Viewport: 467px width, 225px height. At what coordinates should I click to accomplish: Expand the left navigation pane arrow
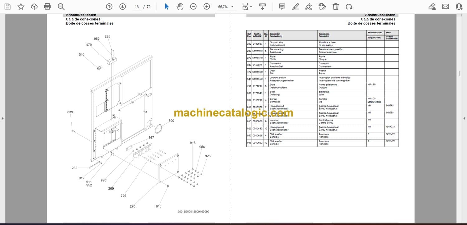(2, 118)
